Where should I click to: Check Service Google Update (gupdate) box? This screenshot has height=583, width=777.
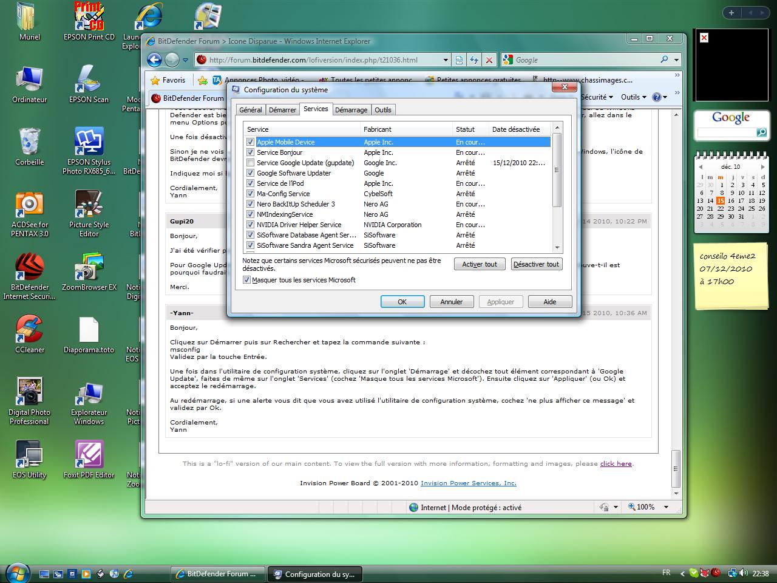point(250,163)
